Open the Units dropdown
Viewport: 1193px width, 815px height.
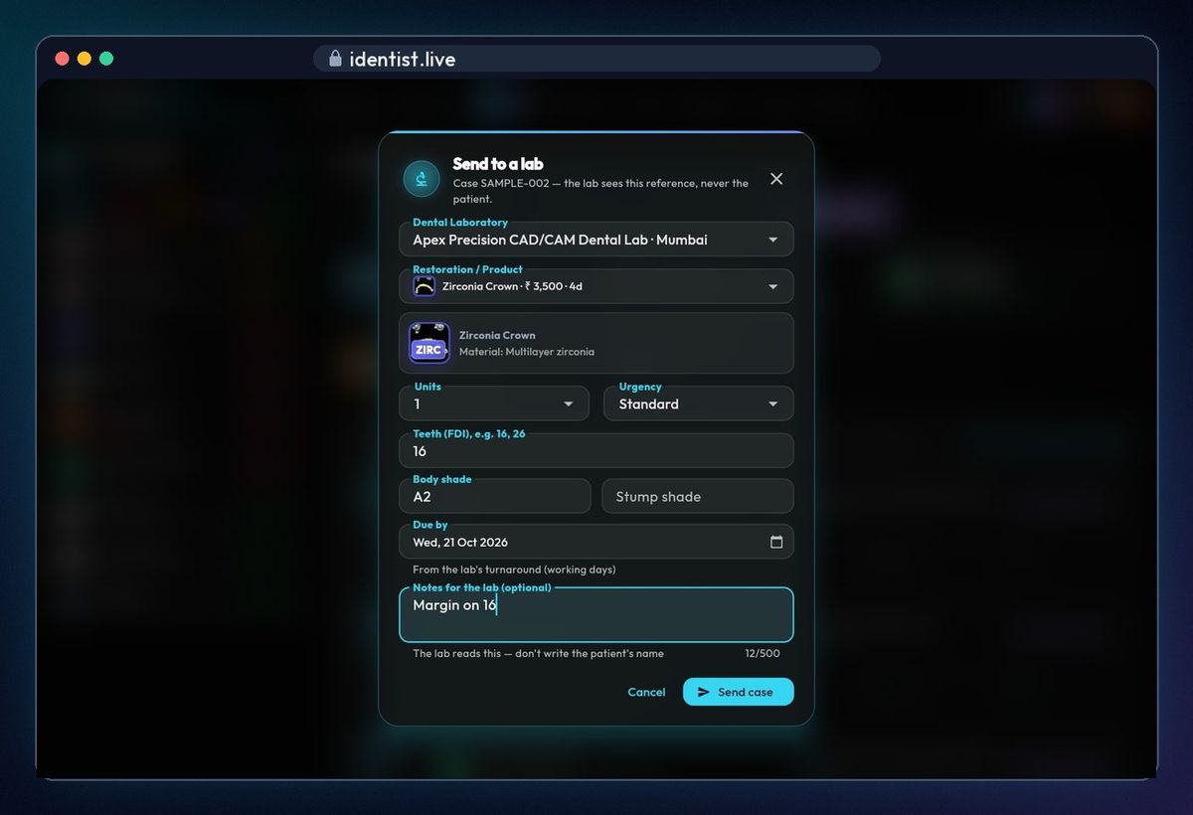pyautogui.click(x=494, y=404)
